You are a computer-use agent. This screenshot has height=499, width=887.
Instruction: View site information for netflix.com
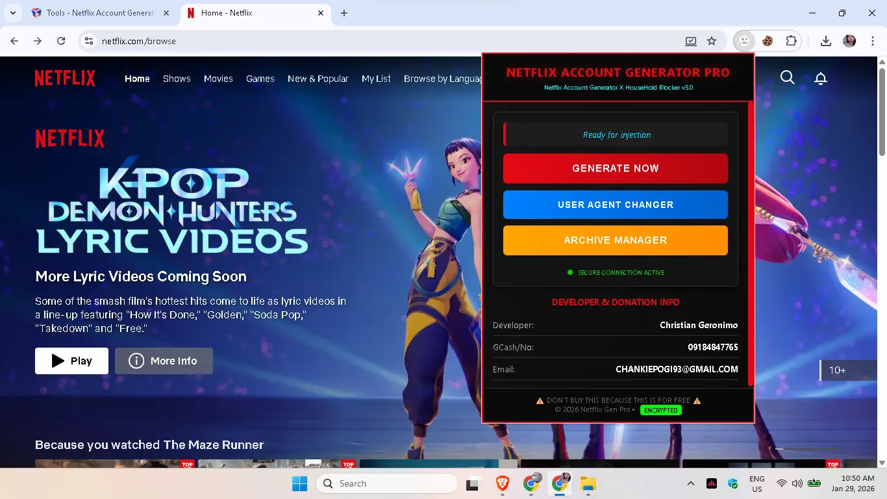click(90, 41)
